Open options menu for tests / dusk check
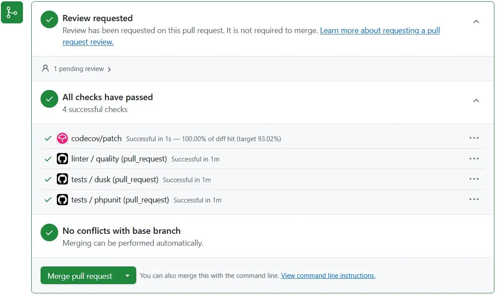 coord(474,179)
